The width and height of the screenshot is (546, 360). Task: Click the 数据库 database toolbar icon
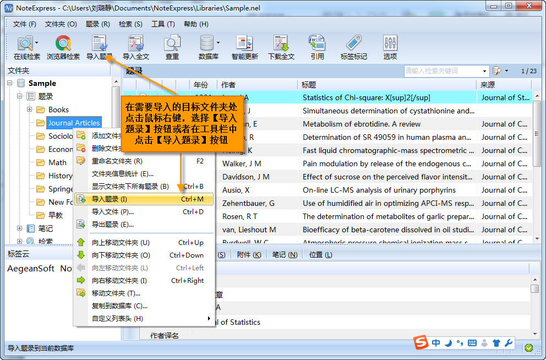207,43
